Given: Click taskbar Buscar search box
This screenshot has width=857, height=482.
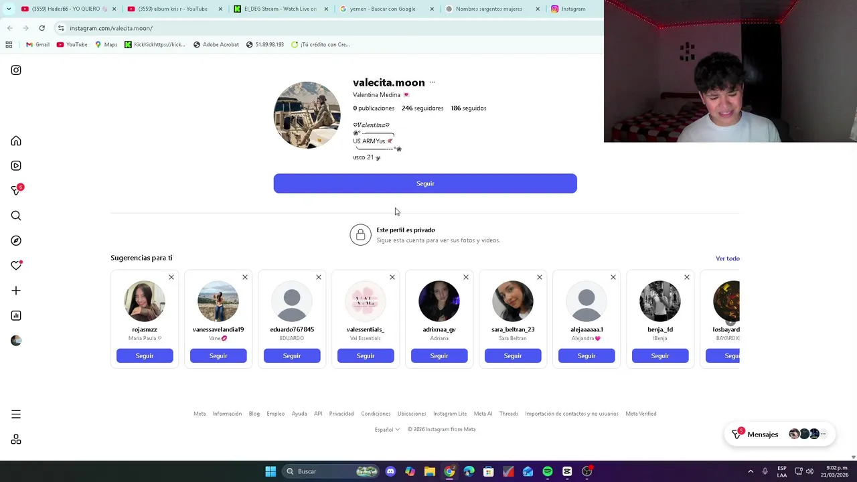Looking at the screenshot, I should coord(331,471).
